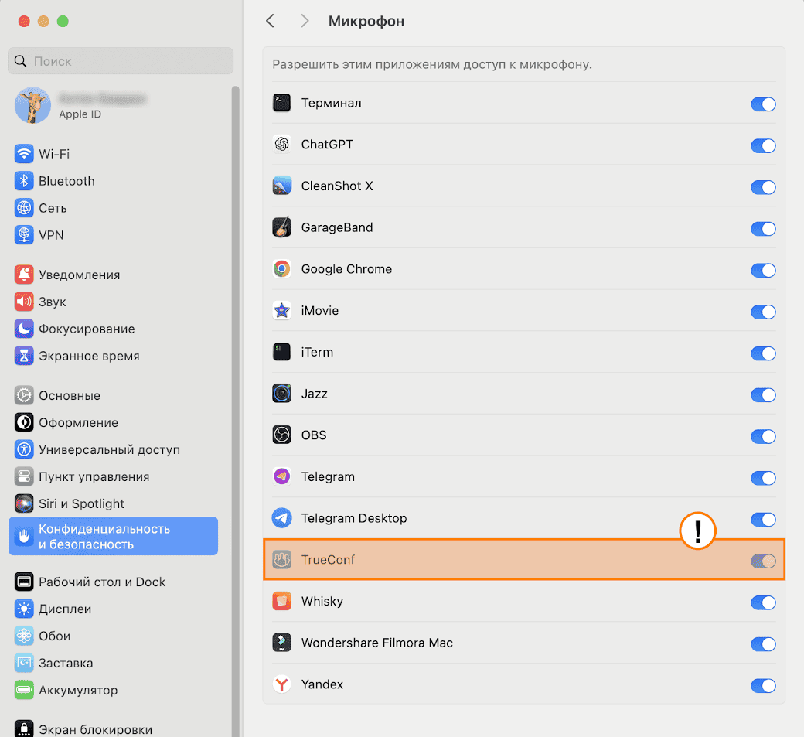Open Рабочий стол и Dock
The height and width of the screenshot is (737, 804).
[x=114, y=582]
